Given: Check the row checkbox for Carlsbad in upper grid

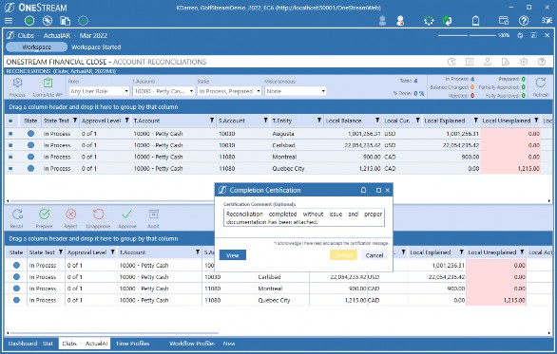Looking at the screenshot, I should 10,145.
